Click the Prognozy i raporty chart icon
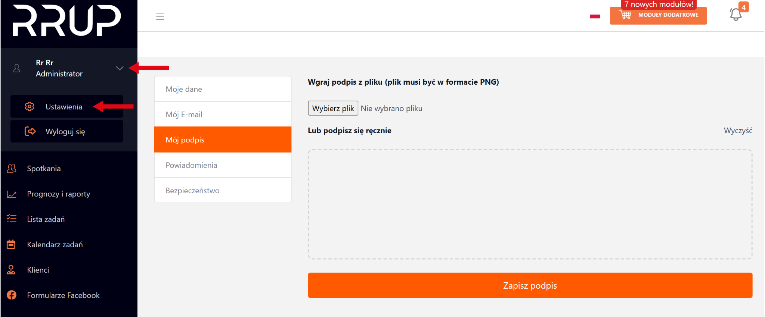Image resolution: width=765 pixels, height=317 pixels. pos(12,194)
